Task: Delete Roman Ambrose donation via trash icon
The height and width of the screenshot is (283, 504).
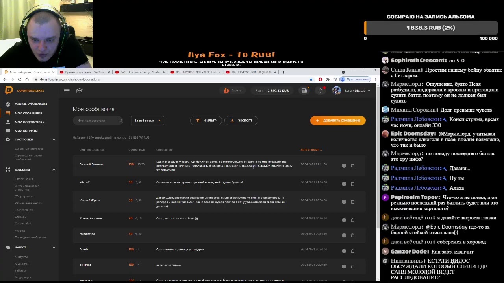Action: [352, 220]
